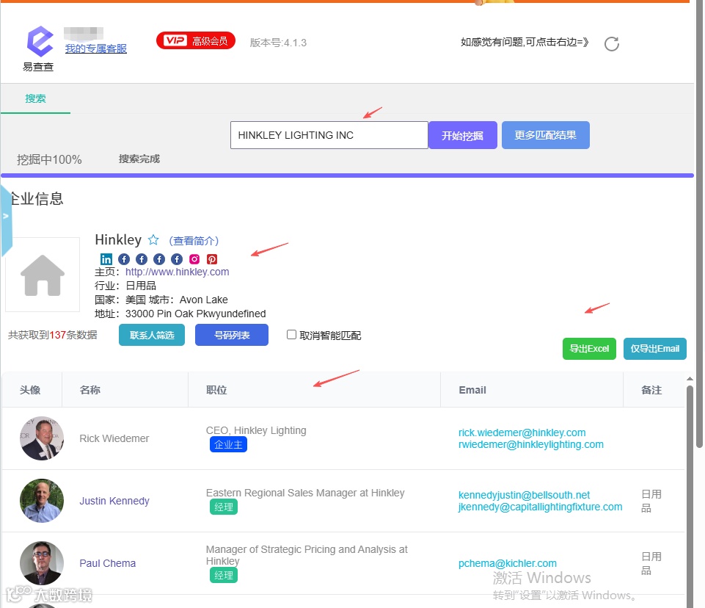Open the Facebook icon beside the Instagram icon

coord(177,258)
